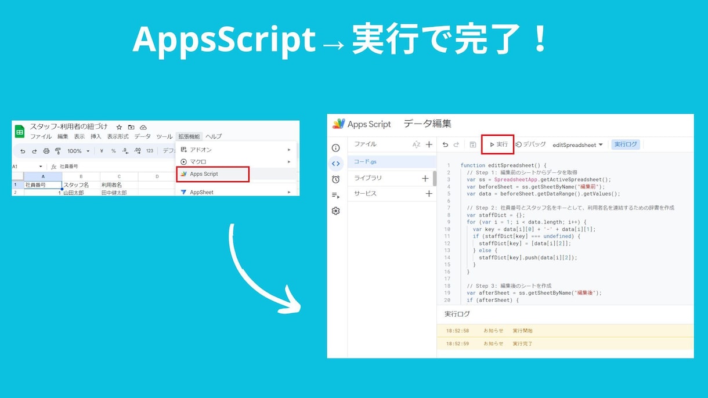The width and height of the screenshot is (708, 398).
Task: Toggle the 実行ログ button
Action: 626,144
